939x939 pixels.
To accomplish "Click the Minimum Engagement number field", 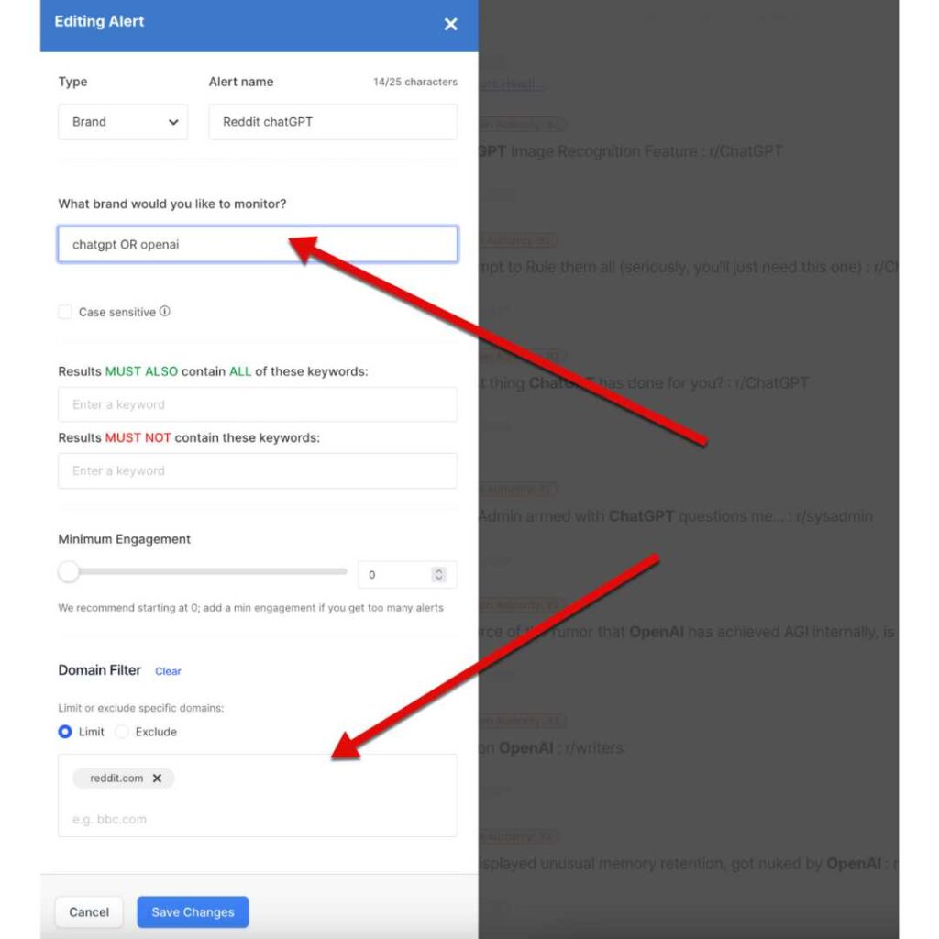I will pos(407,575).
